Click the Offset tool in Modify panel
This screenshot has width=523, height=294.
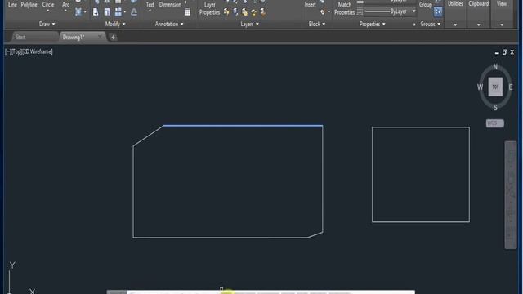[x=134, y=12]
